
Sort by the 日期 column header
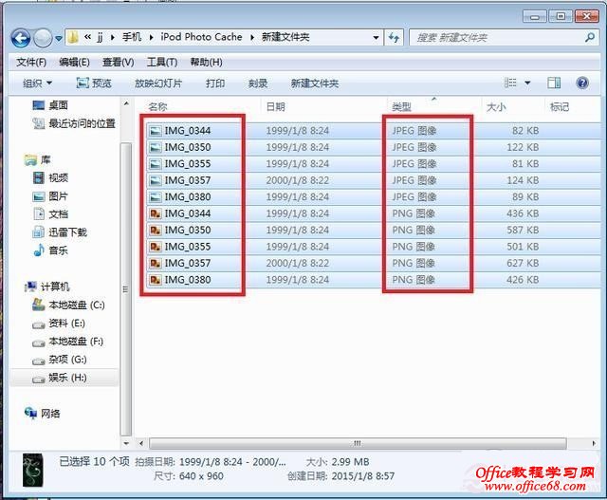point(276,106)
